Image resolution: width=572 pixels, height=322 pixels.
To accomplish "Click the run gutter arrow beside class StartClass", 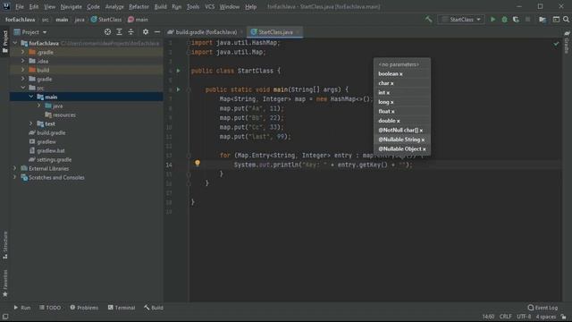I will click(x=179, y=71).
